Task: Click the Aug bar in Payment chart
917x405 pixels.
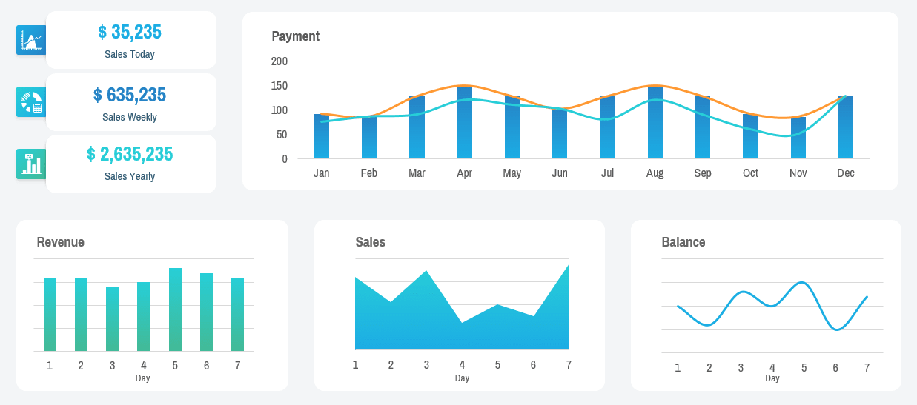Action: (655, 122)
